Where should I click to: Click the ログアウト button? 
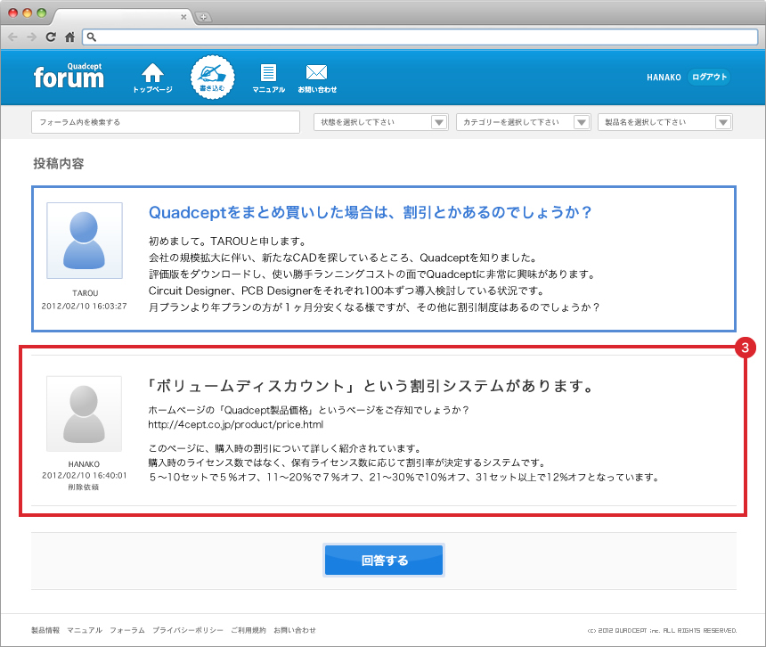click(x=709, y=78)
